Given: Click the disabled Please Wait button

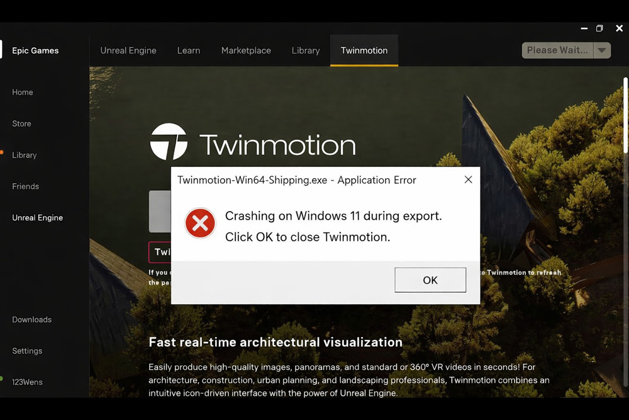Looking at the screenshot, I should coord(557,50).
